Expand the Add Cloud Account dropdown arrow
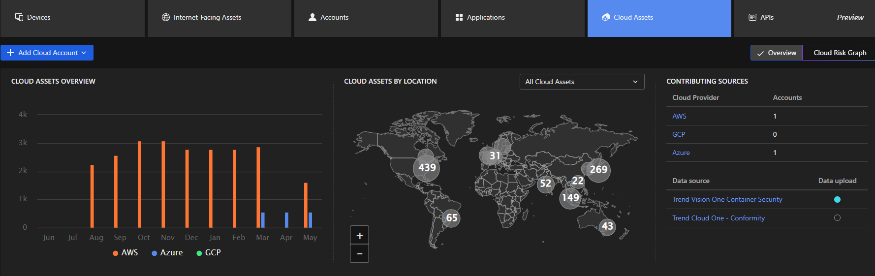The width and height of the screenshot is (875, 276). (x=84, y=53)
